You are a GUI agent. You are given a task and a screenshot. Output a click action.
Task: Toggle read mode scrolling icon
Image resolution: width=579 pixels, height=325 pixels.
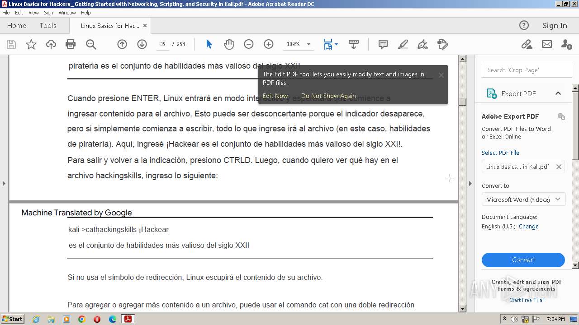(354, 44)
